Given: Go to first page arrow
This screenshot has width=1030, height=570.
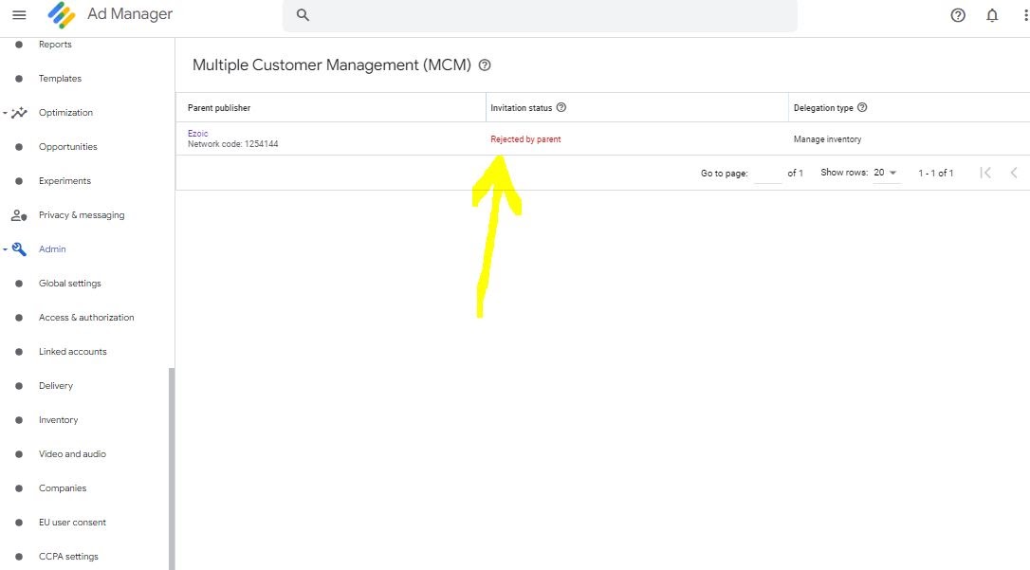Looking at the screenshot, I should [x=985, y=173].
